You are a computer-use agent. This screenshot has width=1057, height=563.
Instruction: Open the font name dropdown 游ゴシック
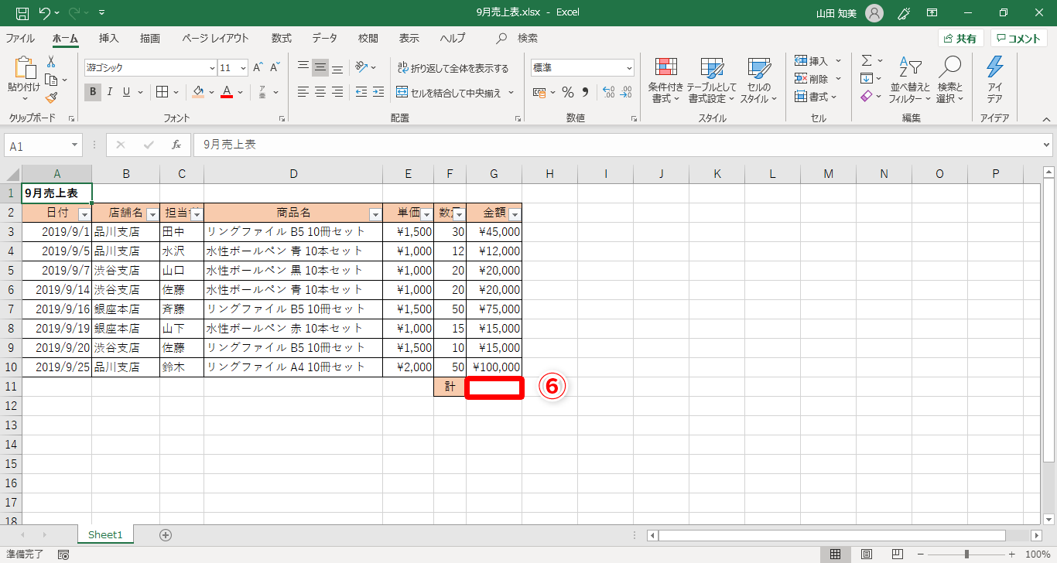(212, 68)
